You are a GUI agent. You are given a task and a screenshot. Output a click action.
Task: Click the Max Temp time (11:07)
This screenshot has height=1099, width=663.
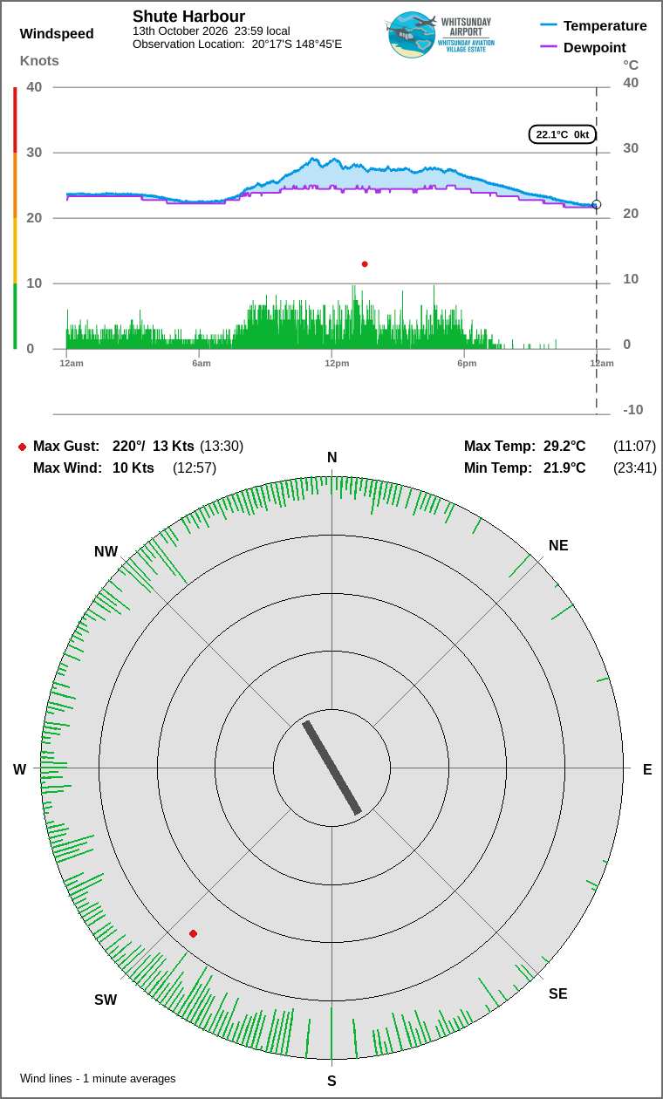coord(635,447)
